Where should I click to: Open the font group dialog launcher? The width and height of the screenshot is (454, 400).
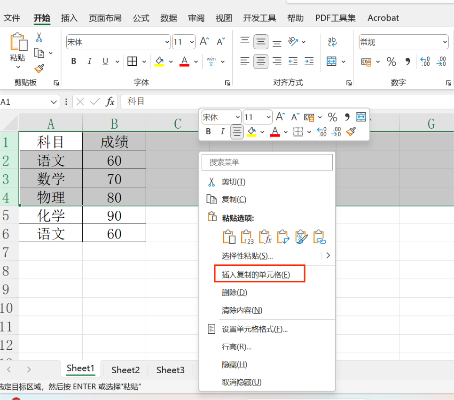tap(227, 83)
